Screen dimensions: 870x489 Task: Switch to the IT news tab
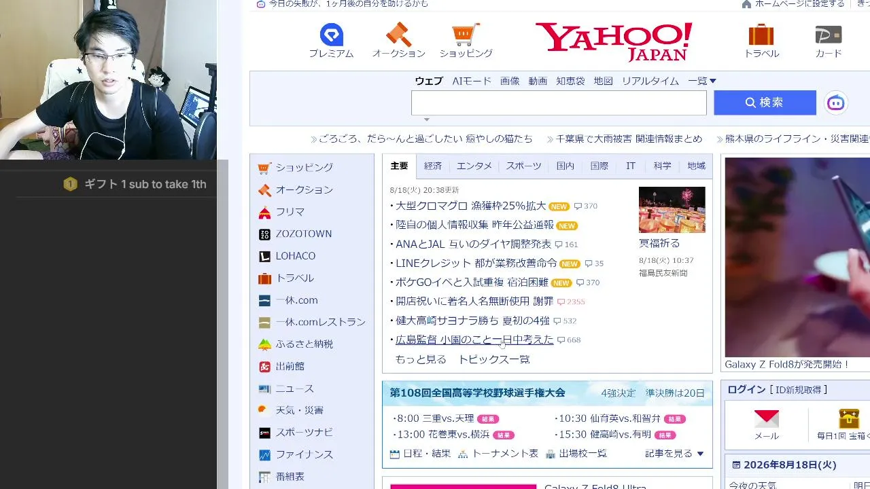(x=631, y=166)
